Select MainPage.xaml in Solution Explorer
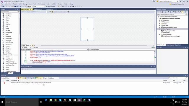 pos(167,29)
